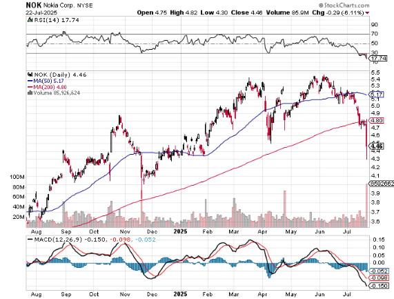The height and width of the screenshot is (299, 394).
Task: Click the 3.6 price axis label
Action: coord(375,222)
